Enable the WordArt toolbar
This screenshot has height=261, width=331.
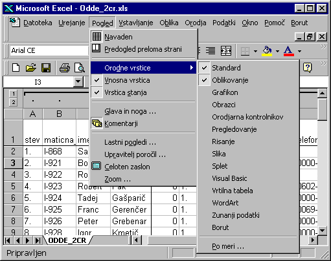point(248,203)
